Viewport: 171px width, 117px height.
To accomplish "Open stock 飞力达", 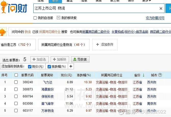I will (48, 82).
